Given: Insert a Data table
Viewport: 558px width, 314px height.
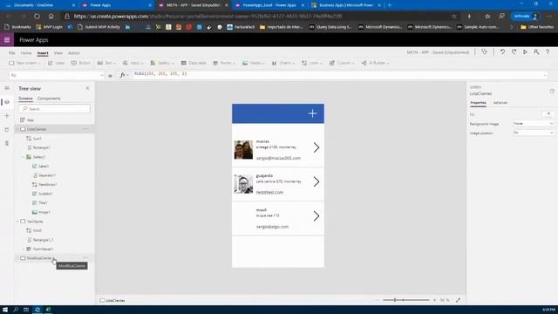Looking at the screenshot, I should pyautogui.click(x=194, y=63).
